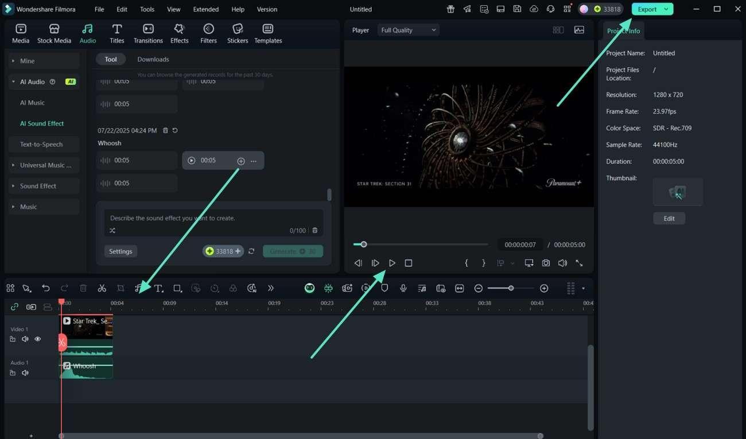This screenshot has height=439, width=746.
Task: Open the File menu
Action: coord(99,9)
